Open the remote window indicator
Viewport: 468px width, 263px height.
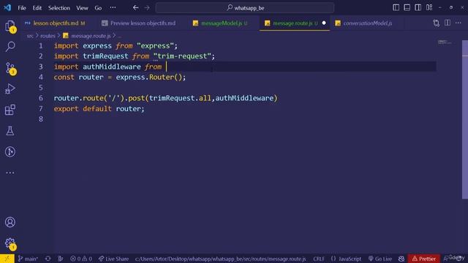[x=7, y=259]
